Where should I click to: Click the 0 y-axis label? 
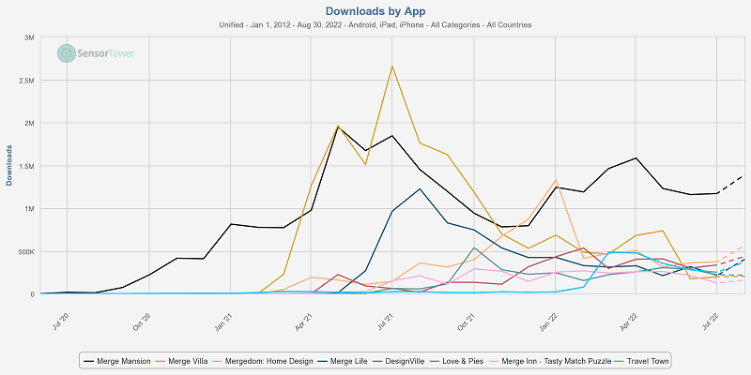click(x=33, y=294)
